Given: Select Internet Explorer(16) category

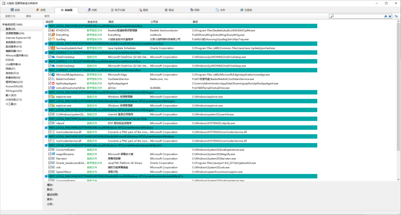Looking at the screenshot, I should click(x=18, y=38).
